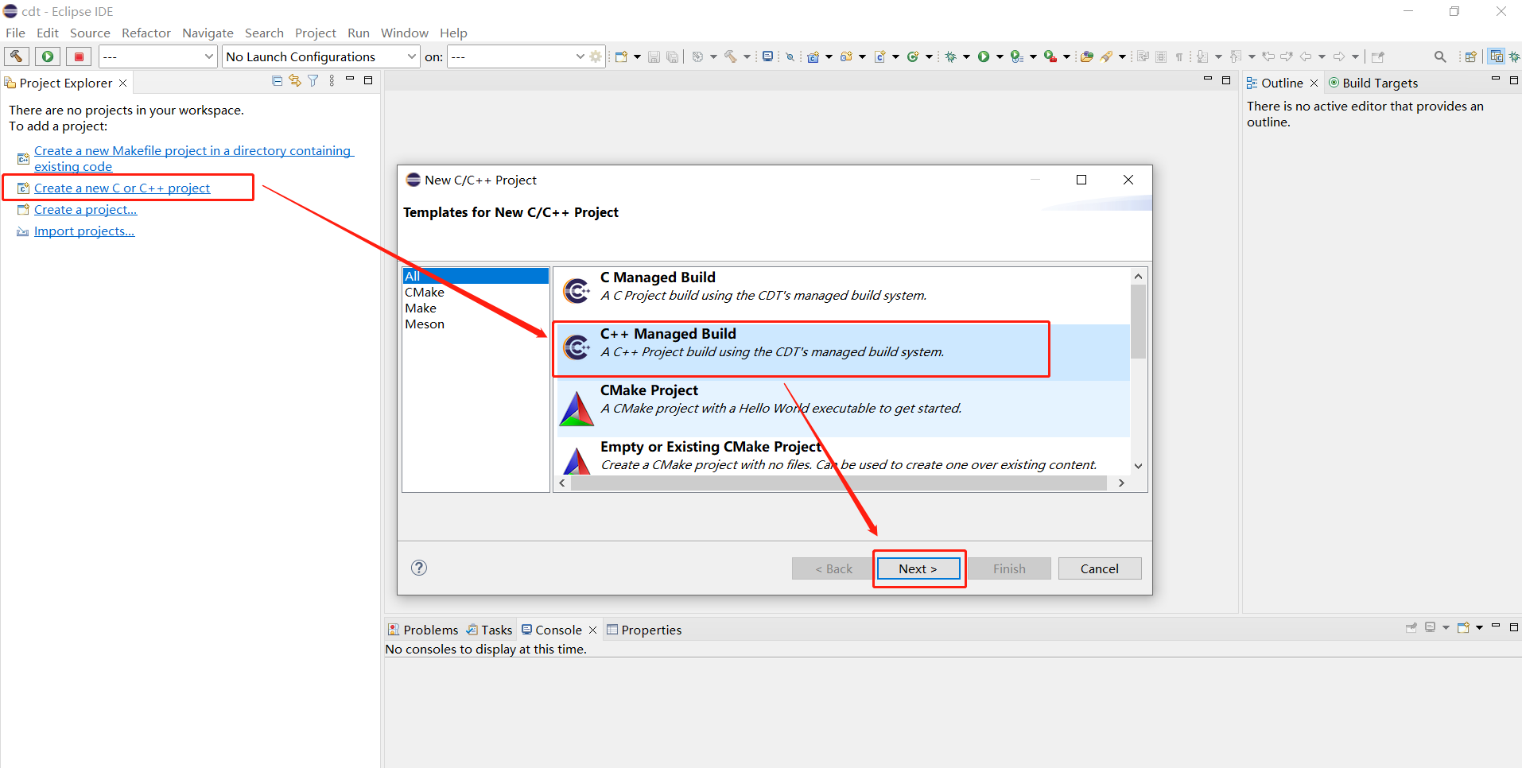The image size is (1522, 768).
Task: Click the template list horizontal scrollbar thumb
Action: (x=839, y=483)
